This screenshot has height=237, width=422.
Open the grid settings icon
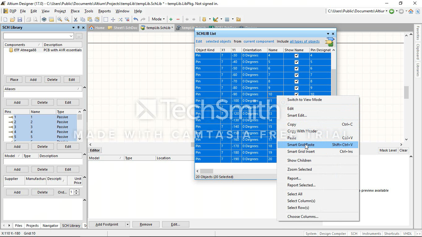pos(227,19)
